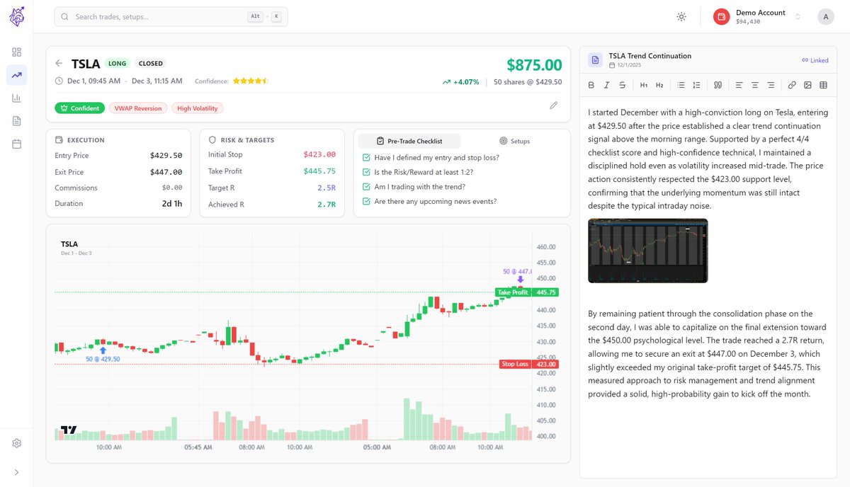850x487 pixels.
Task: Click the Linked link in note header
Action: pos(815,60)
